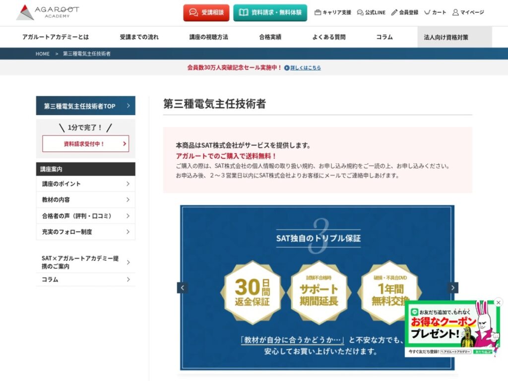Go to マイページ
The height and width of the screenshot is (381, 508).
click(x=468, y=12)
